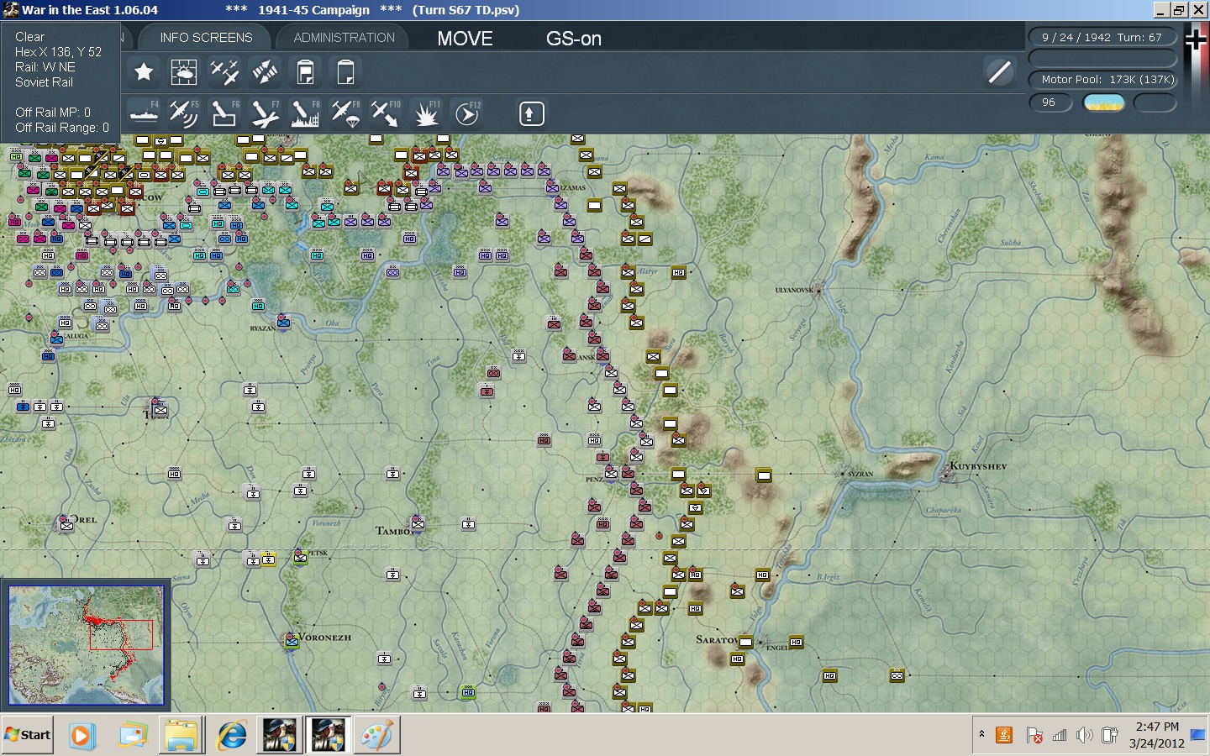Screen dimensions: 1210x756
Task: Click the Ulyanovsk city label
Action: point(793,290)
